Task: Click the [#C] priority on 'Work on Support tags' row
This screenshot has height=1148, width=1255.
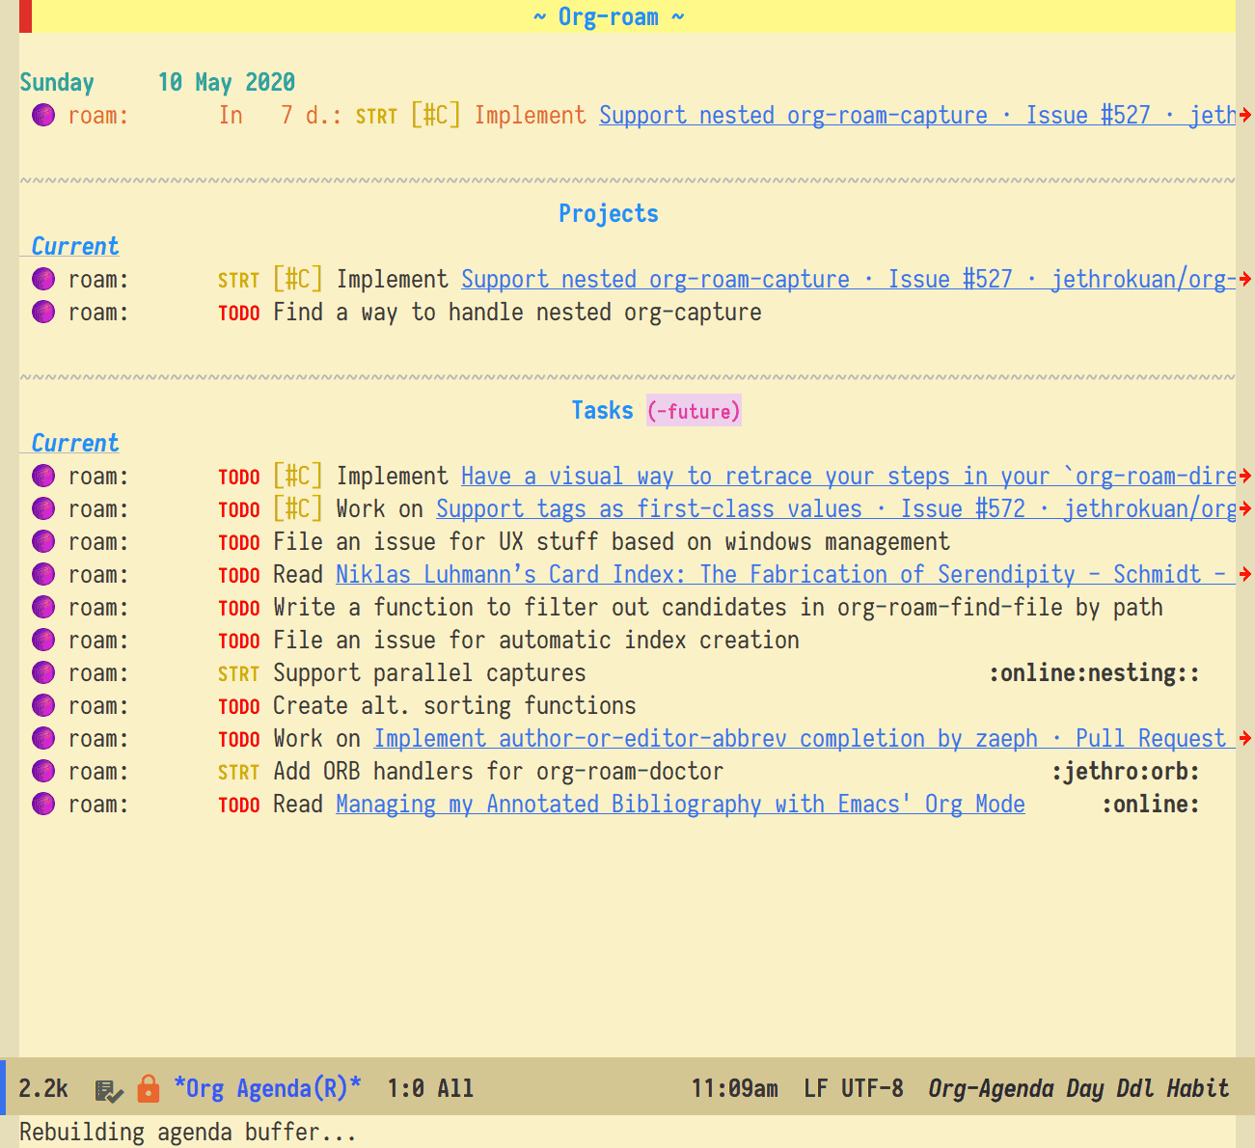Action: 298,509
